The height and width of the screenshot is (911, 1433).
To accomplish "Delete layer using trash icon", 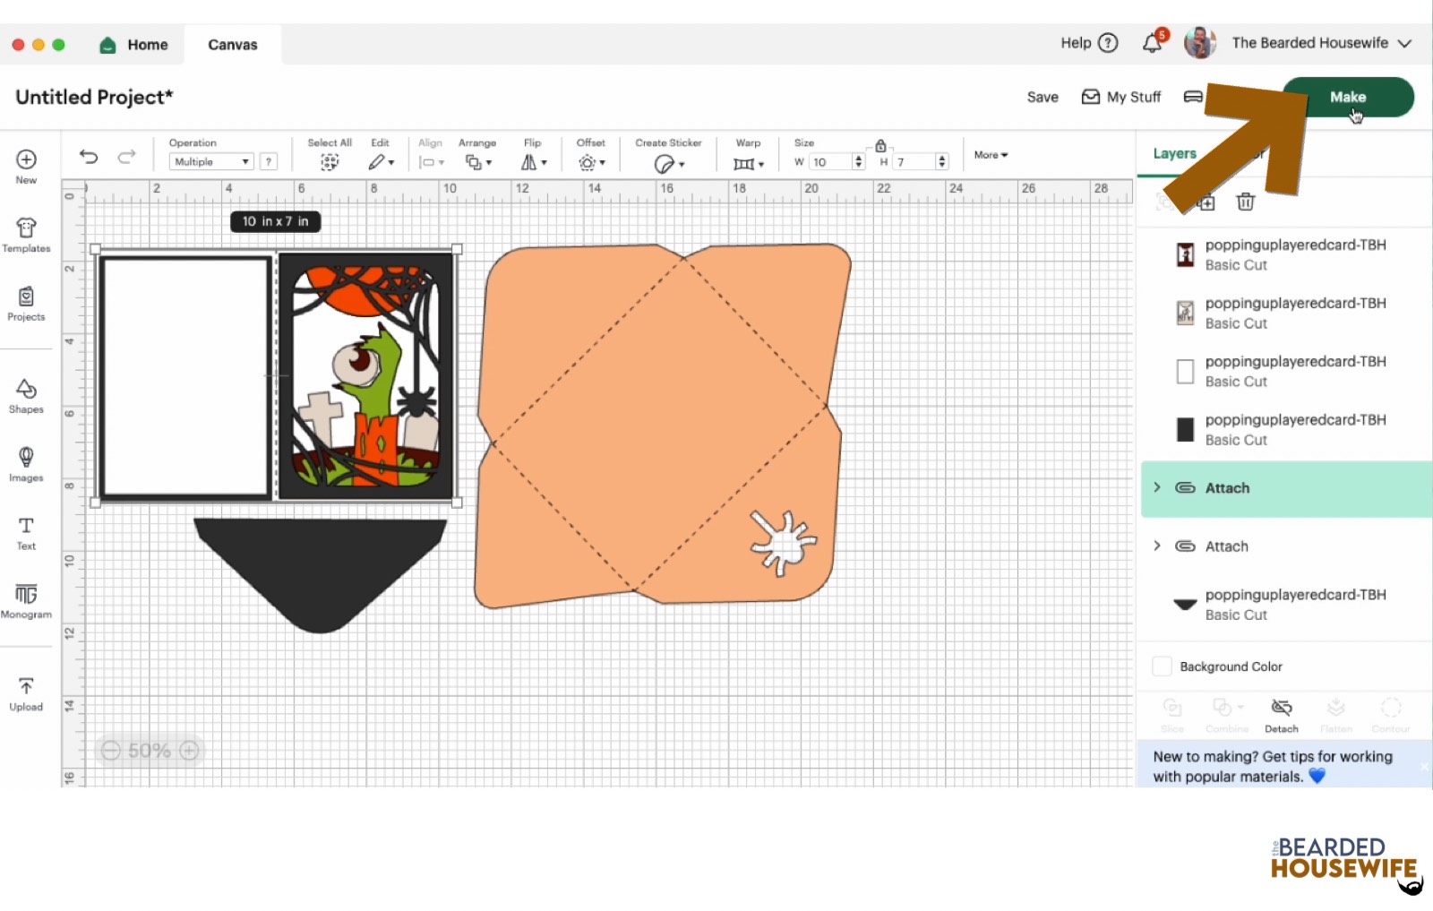I will (x=1245, y=202).
